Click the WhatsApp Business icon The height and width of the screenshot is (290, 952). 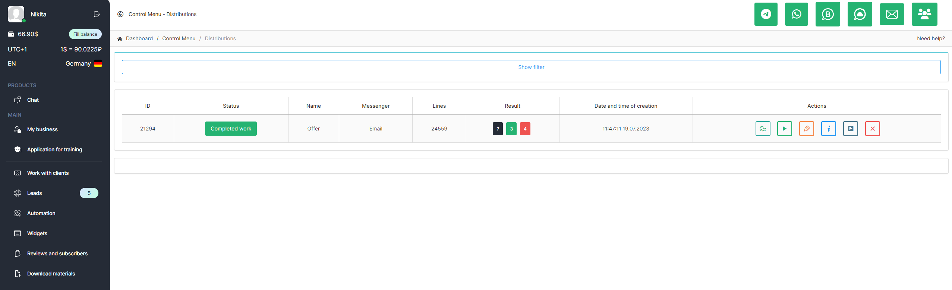point(828,14)
